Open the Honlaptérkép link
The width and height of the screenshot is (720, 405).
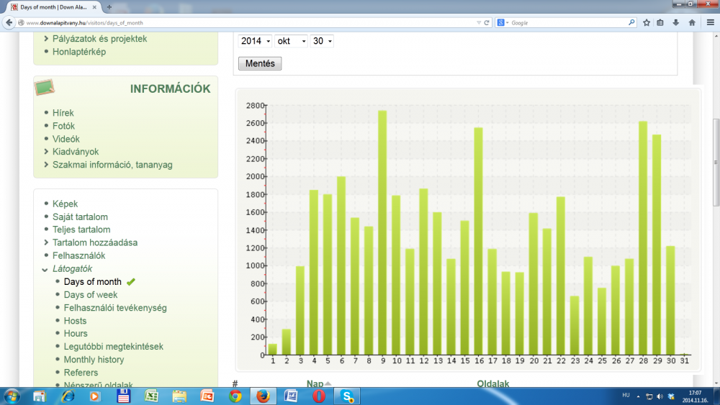click(x=79, y=52)
